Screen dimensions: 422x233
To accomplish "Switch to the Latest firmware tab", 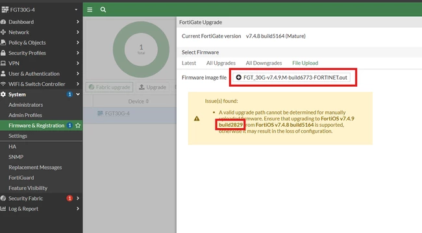I will click(189, 63).
